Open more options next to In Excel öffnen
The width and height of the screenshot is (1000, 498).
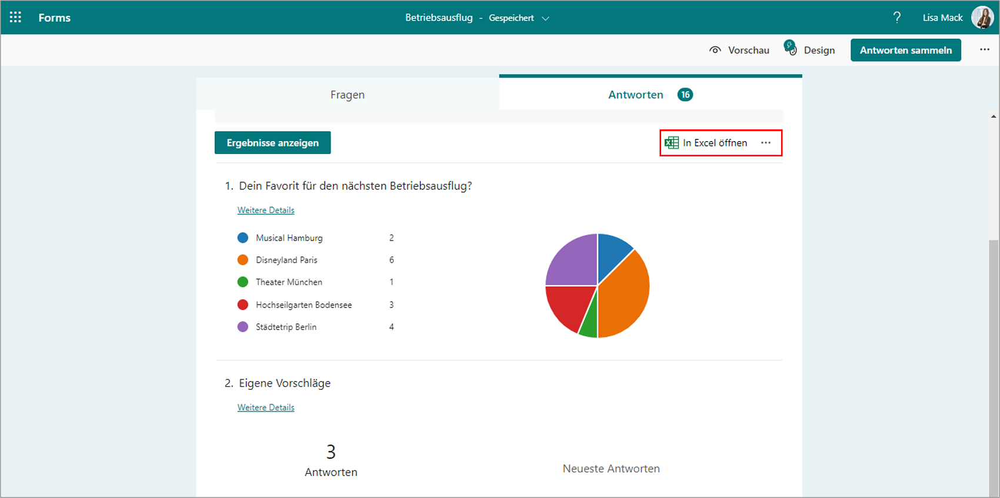(x=766, y=143)
